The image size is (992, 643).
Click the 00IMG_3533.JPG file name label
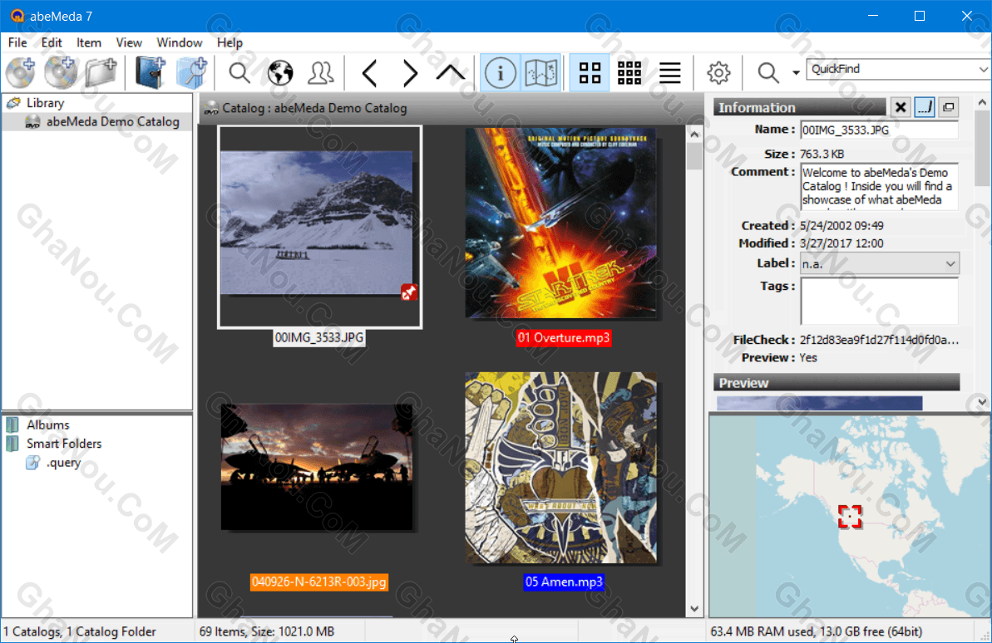pyautogui.click(x=319, y=337)
